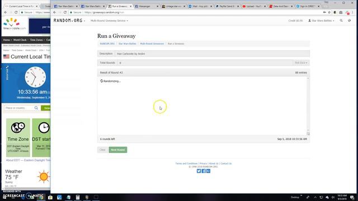This screenshot has width=358, height=201.
Task: Open the Outlook icon in the taskbar
Action: tap(59, 197)
